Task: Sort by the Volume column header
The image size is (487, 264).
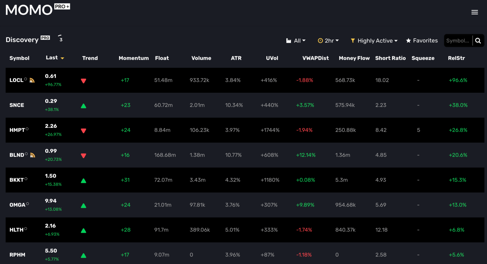Action: pos(201,58)
